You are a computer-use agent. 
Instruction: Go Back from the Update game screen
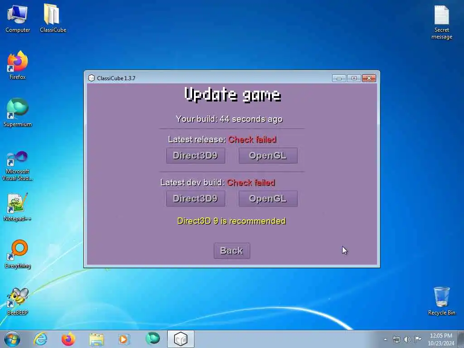(x=232, y=251)
